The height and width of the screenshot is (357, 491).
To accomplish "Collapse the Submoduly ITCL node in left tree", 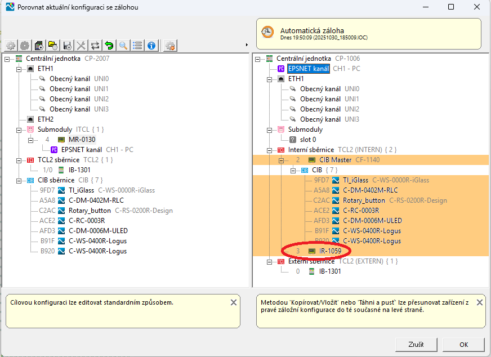I will 18,130.
